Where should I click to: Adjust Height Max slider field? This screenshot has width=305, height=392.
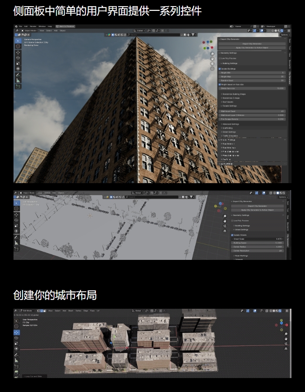pos(252,77)
